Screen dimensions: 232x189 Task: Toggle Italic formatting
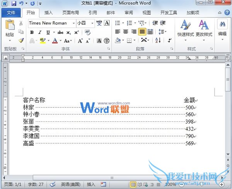pos(40,32)
